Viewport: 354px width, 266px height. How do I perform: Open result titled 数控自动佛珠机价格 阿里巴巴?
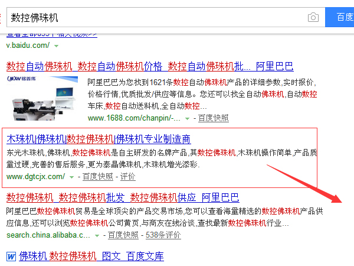[x=149, y=66]
